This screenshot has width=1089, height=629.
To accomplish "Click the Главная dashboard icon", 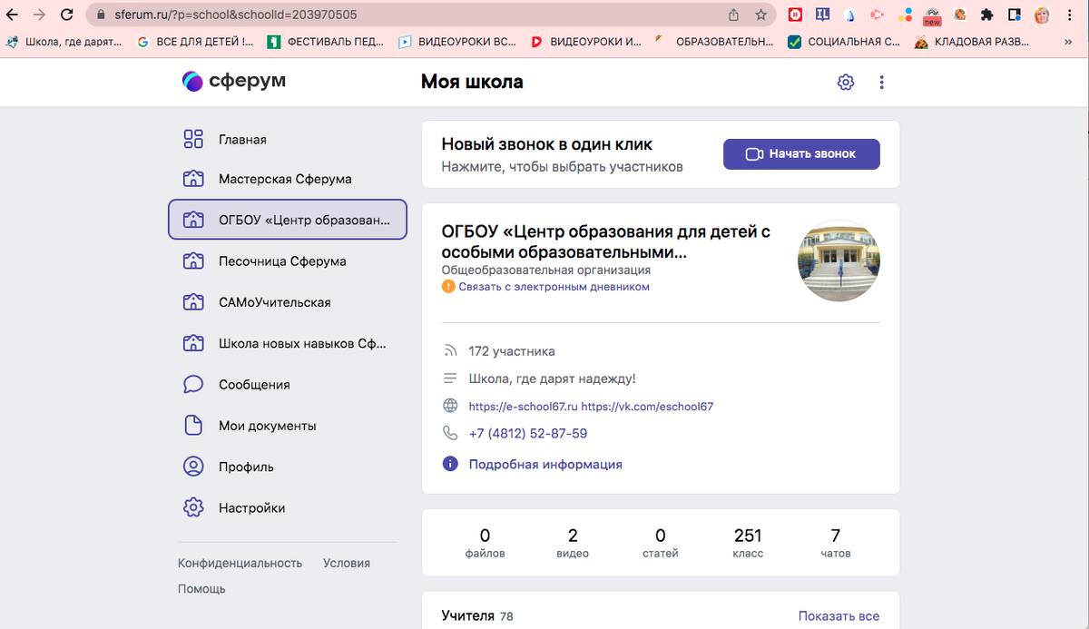I will coord(193,139).
